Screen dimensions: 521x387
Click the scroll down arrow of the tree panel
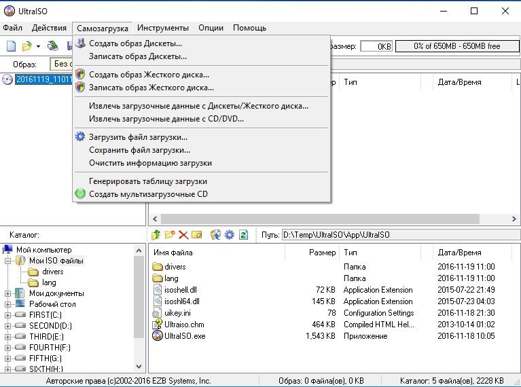click(139, 367)
